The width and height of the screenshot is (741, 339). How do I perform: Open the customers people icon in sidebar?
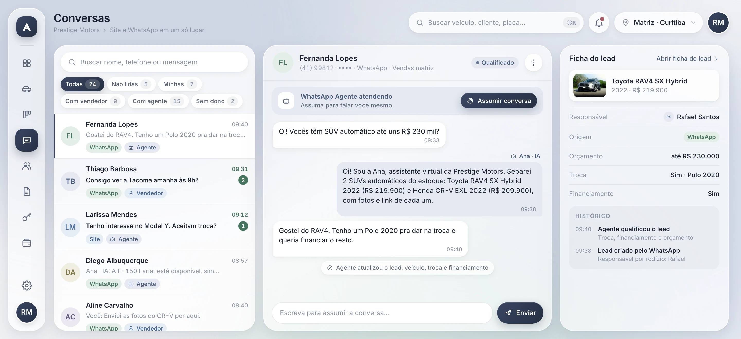point(27,166)
